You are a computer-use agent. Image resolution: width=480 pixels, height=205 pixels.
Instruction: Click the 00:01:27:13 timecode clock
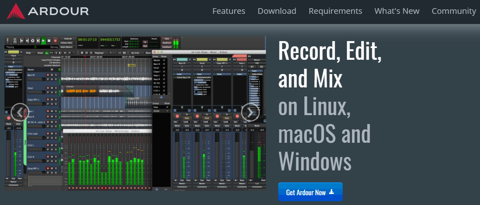click(87, 39)
